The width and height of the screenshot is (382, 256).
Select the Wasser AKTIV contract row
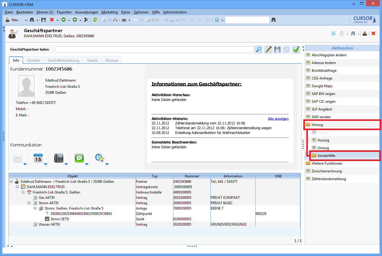(49, 224)
